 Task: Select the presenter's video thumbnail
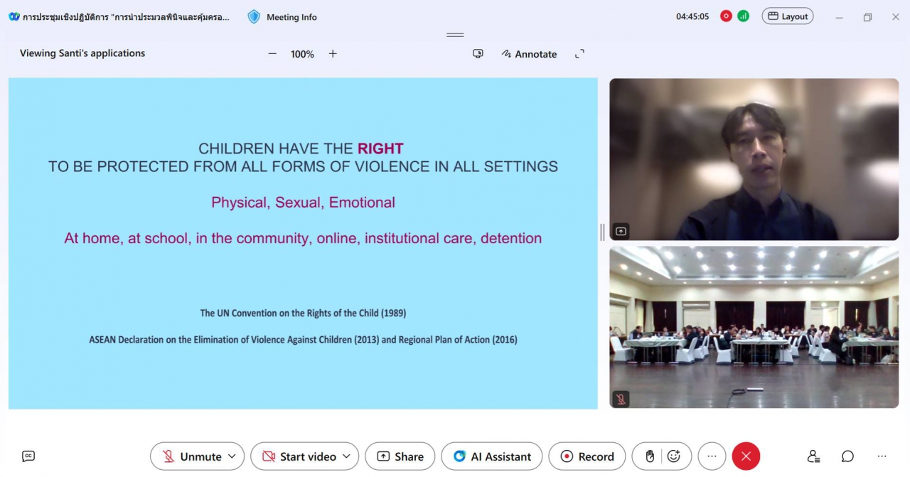pyautogui.click(x=754, y=159)
